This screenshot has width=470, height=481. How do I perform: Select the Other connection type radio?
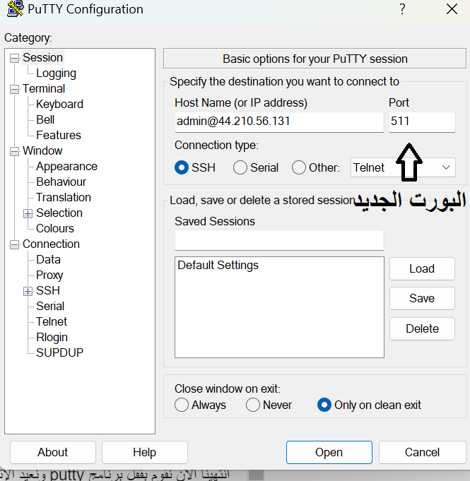(x=299, y=168)
